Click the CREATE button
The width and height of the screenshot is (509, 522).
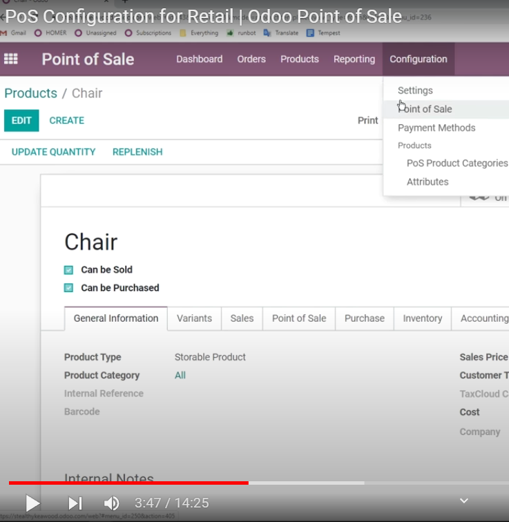[66, 121]
